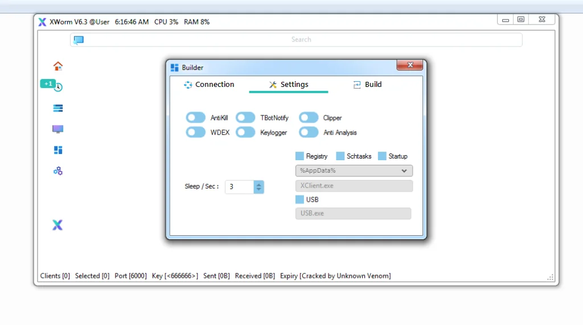Increase Sleep / Sec with up arrow
Image resolution: width=583 pixels, height=325 pixels.
(x=259, y=184)
